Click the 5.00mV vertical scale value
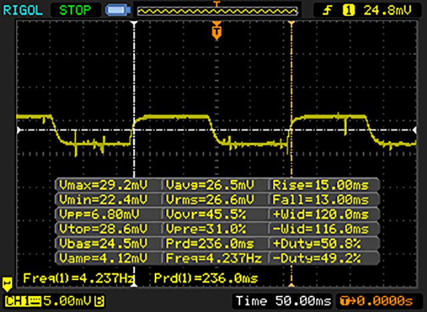 click(67, 301)
